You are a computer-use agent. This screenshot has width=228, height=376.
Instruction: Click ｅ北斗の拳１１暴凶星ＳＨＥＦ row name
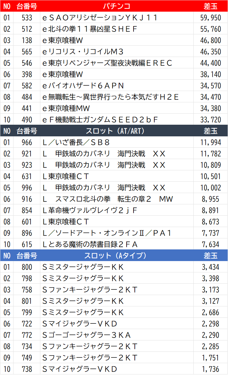(x=90, y=29)
